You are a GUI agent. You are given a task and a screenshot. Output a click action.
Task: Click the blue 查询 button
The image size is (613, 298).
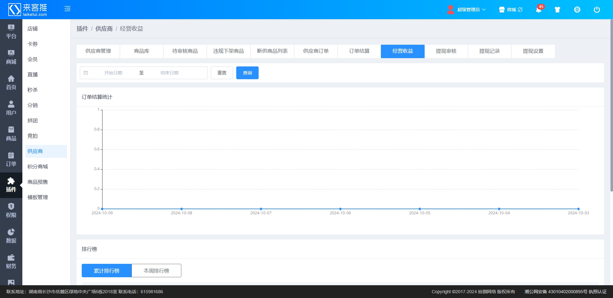(247, 73)
